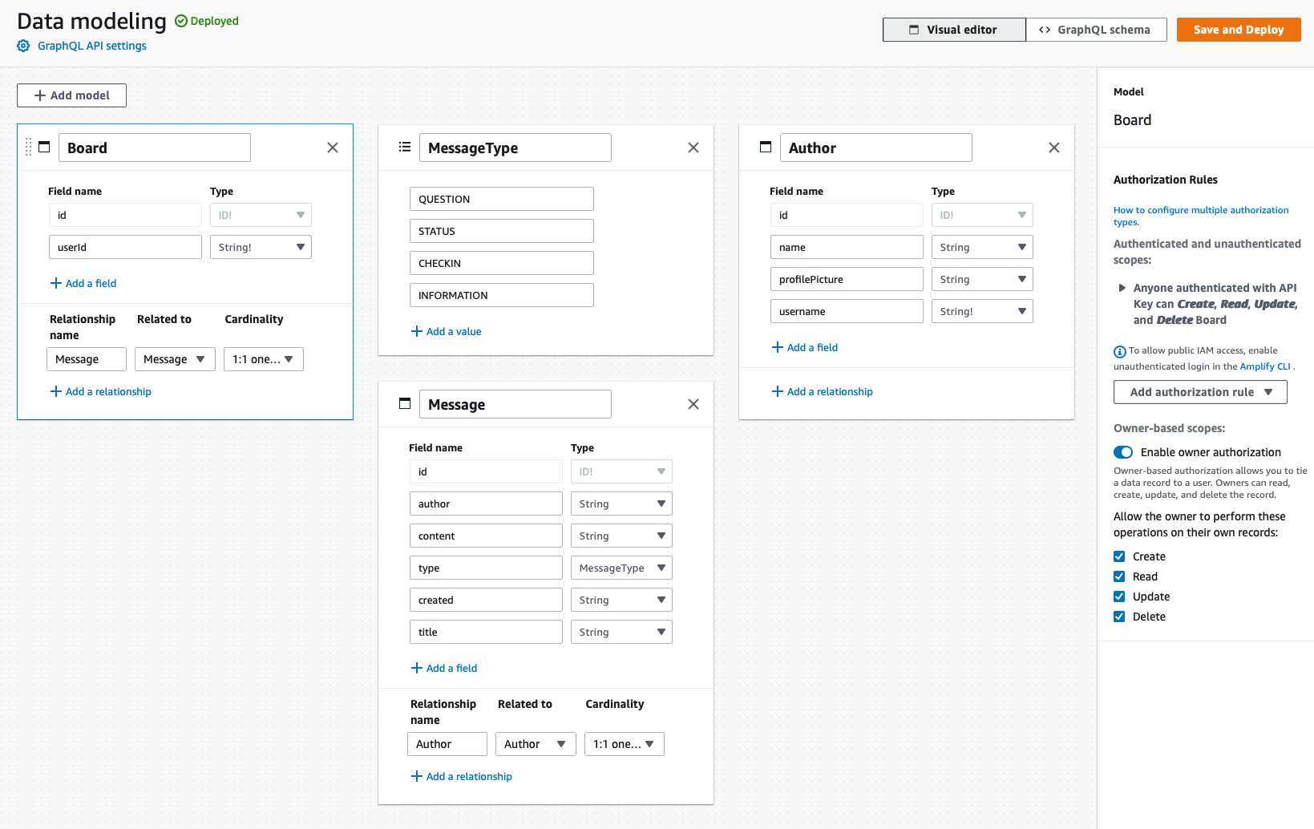The image size is (1314, 829).
Task: Click the Save and Deploy button
Action: (x=1238, y=29)
